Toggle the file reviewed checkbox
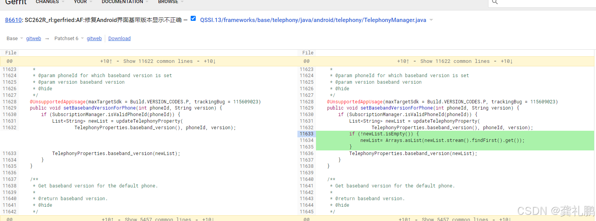The width and height of the screenshot is (596, 221). pyautogui.click(x=193, y=18)
